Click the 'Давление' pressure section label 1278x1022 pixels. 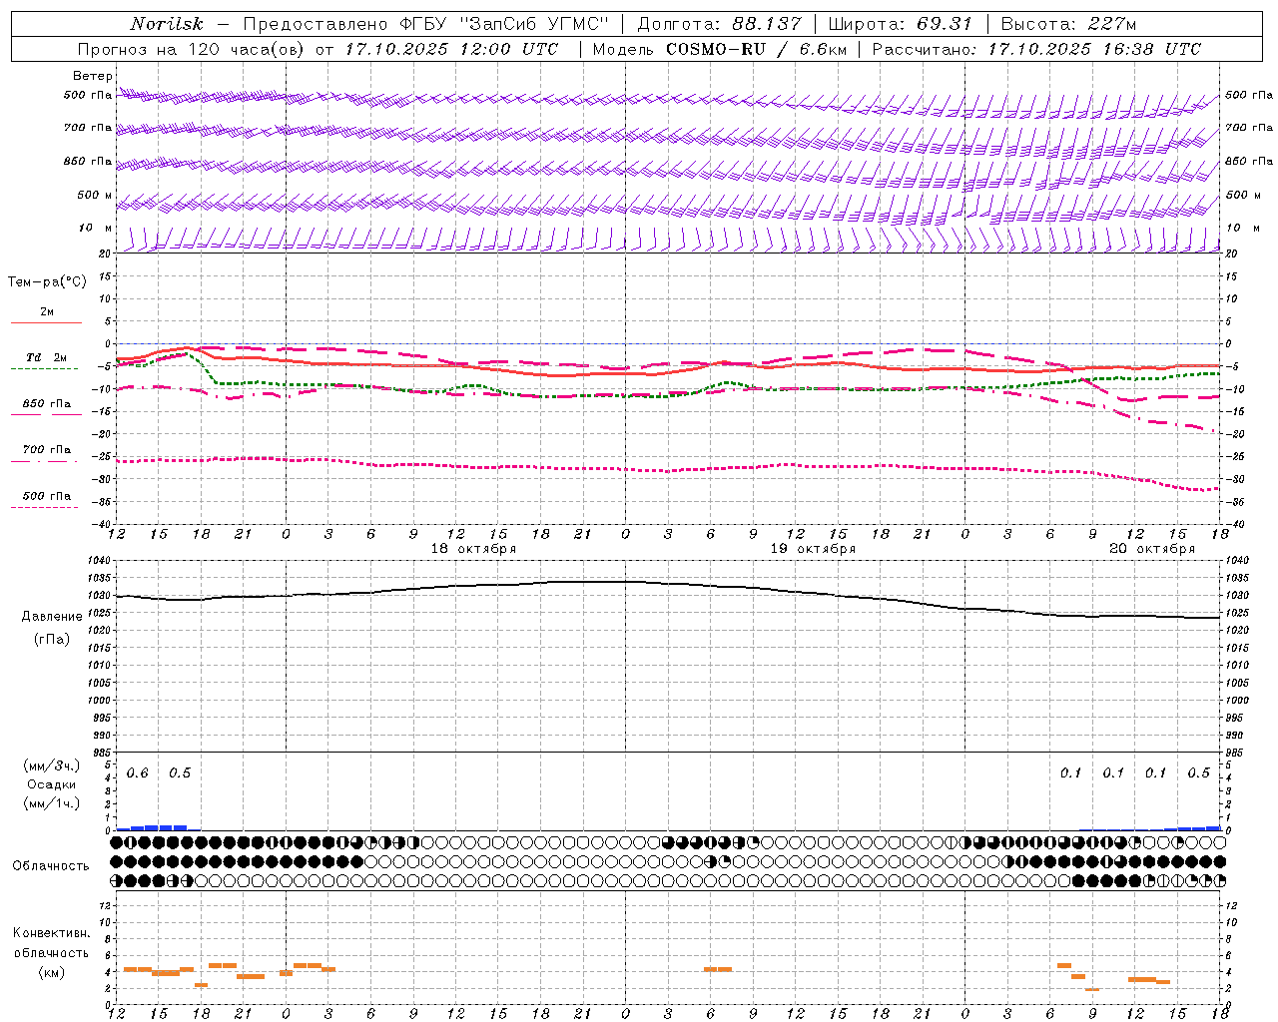click(52, 617)
